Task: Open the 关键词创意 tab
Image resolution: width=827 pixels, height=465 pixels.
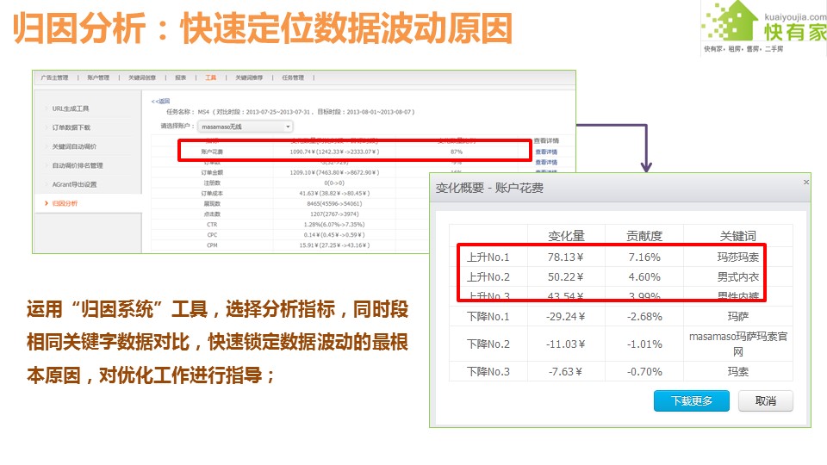Action: tap(142, 77)
